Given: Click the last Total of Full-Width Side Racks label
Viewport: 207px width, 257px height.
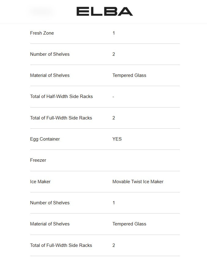Looking at the screenshot, I should click(61, 245).
